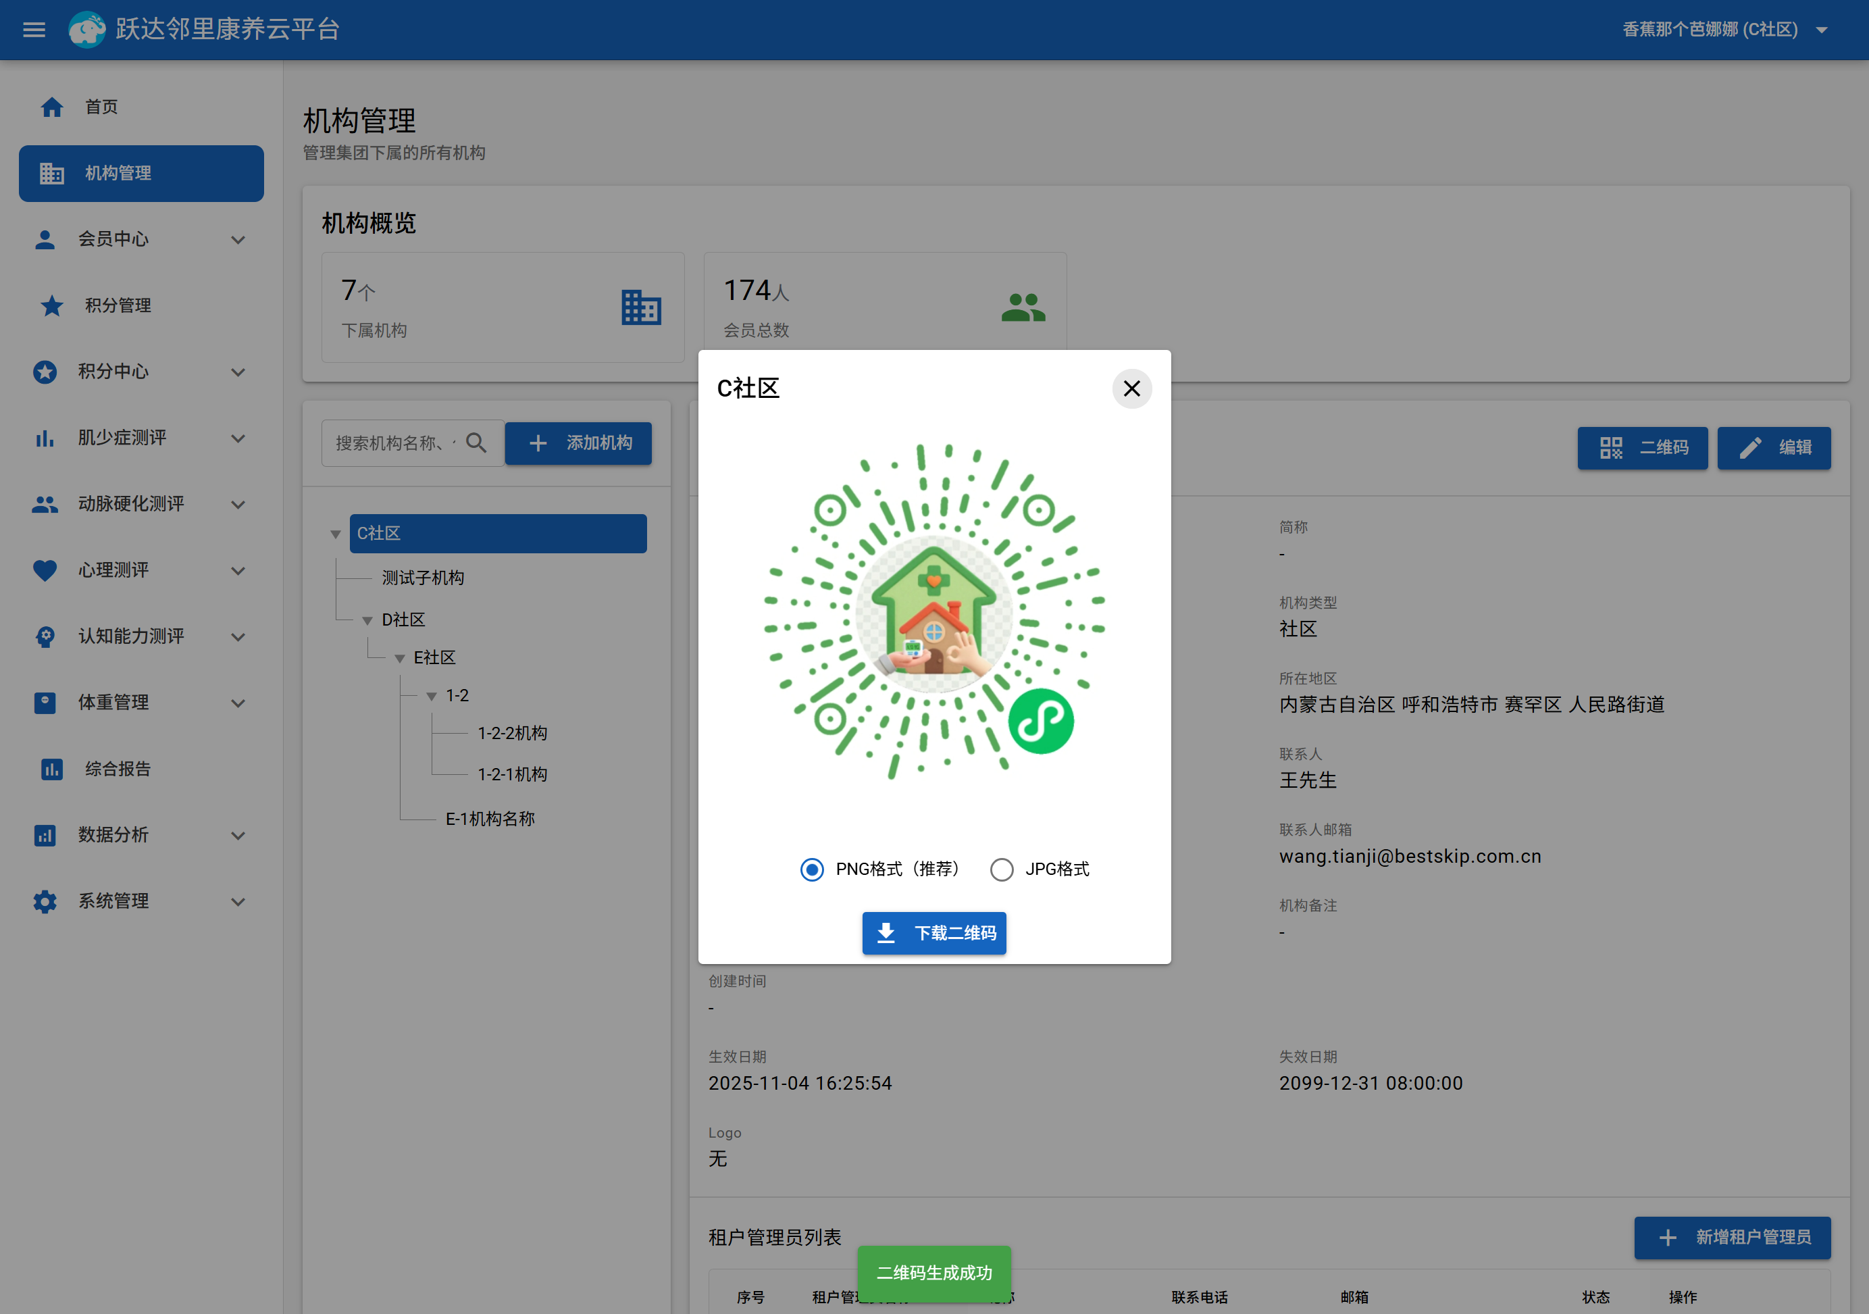Click the search magnifier icon

coord(476,443)
